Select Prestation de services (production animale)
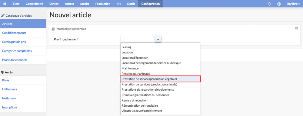 tap(160, 84)
